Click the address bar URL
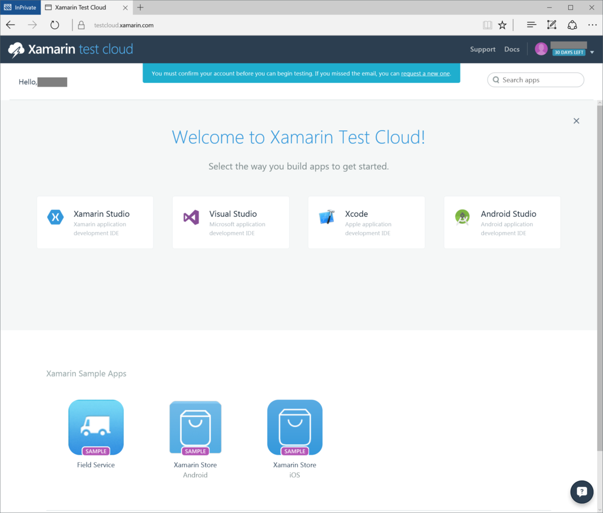This screenshot has width=603, height=513. [x=124, y=25]
